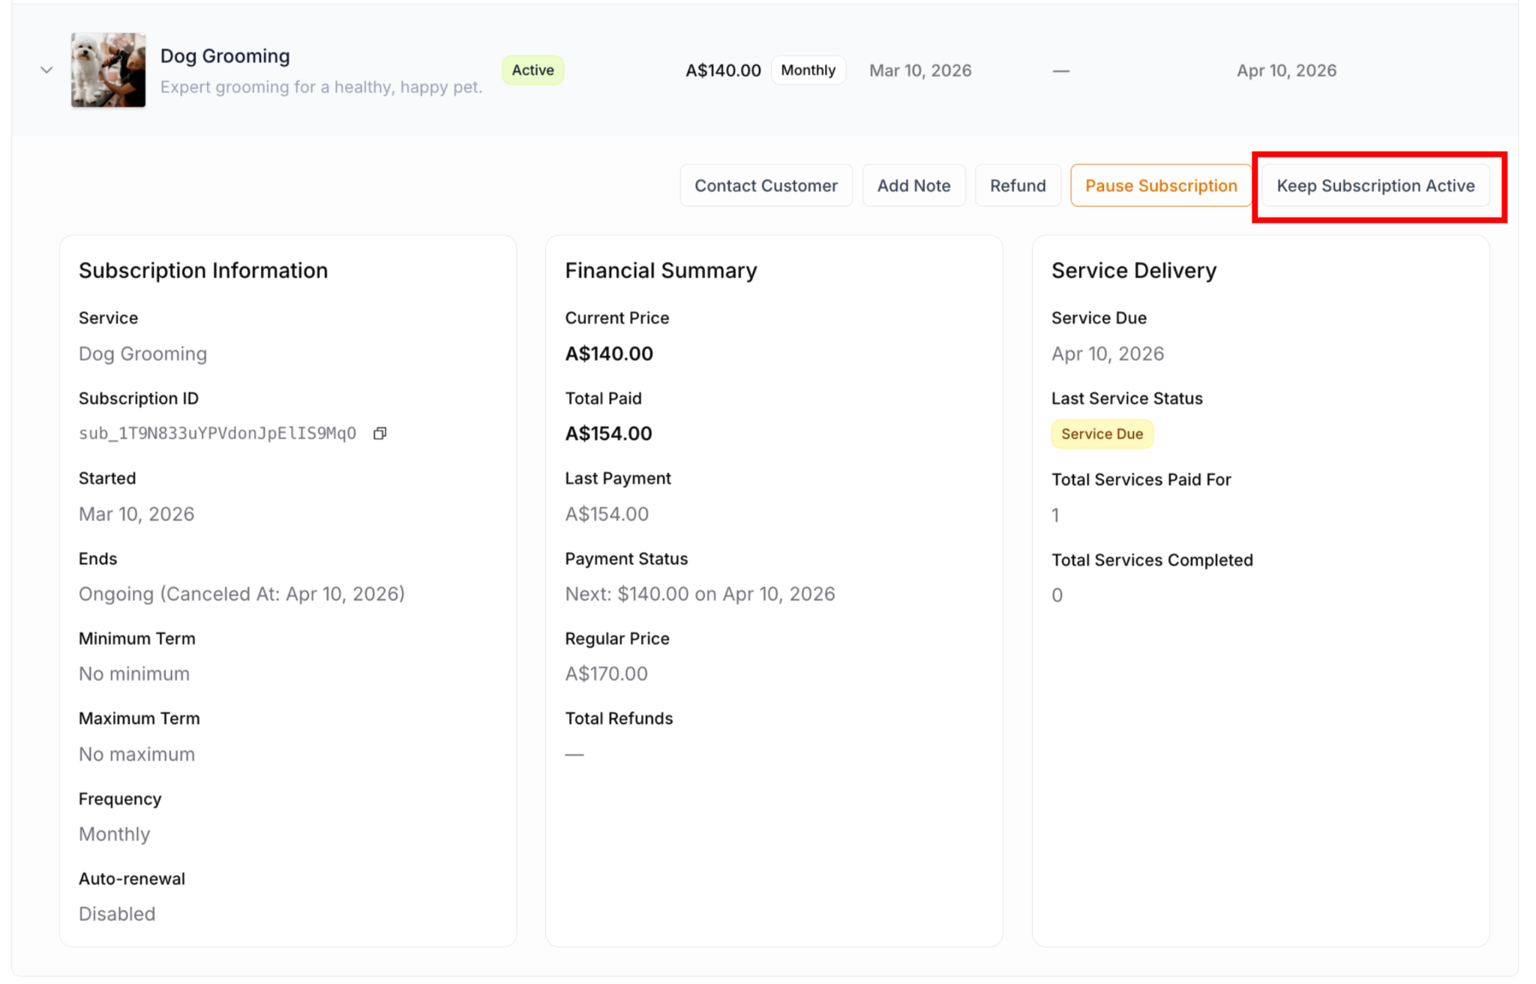Click the Monthly frequency badge
The height and width of the screenshot is (984, 1536).
pyautogui.click(x=808, y=70)
